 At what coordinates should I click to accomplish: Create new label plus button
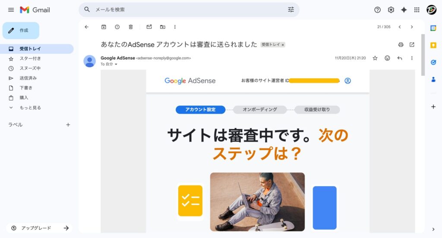coord(68,125)
